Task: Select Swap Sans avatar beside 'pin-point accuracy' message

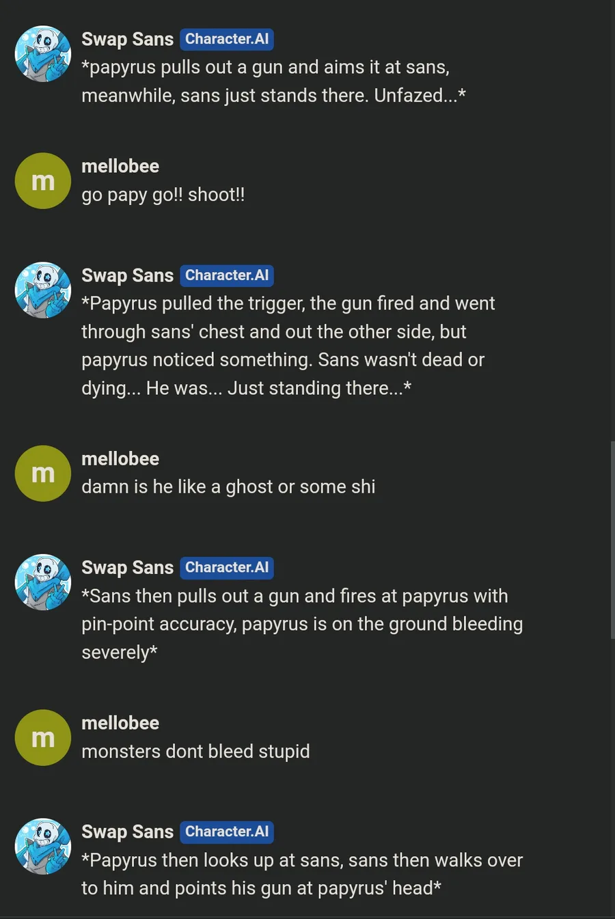Action: (43, 582)
